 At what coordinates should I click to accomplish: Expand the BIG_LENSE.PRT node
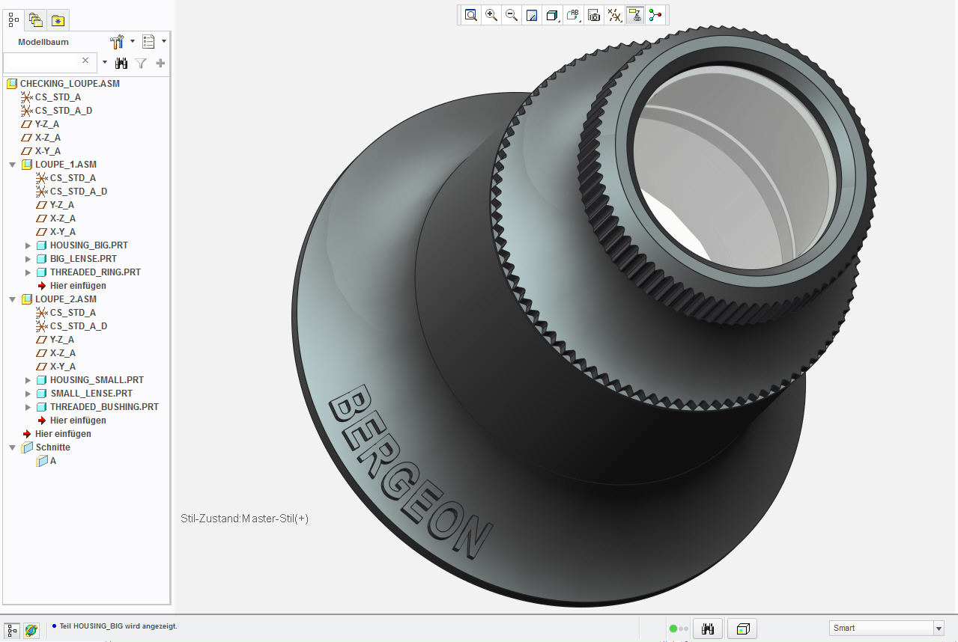point(28,259)
